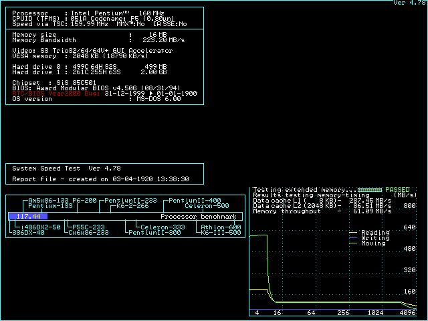The height and width of the screenshot is (321, 428).
Task: Click the '640' graph axis label
Action: click(x=409, y=227)
